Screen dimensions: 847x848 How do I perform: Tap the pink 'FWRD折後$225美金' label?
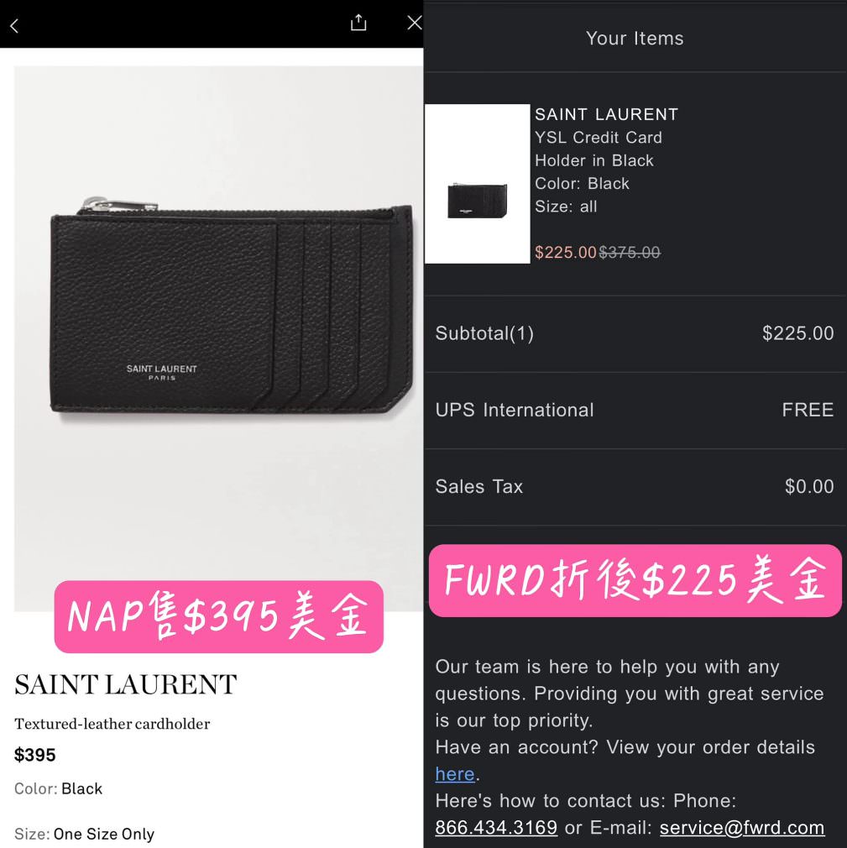pyautogui.click(x=635, y=581)
